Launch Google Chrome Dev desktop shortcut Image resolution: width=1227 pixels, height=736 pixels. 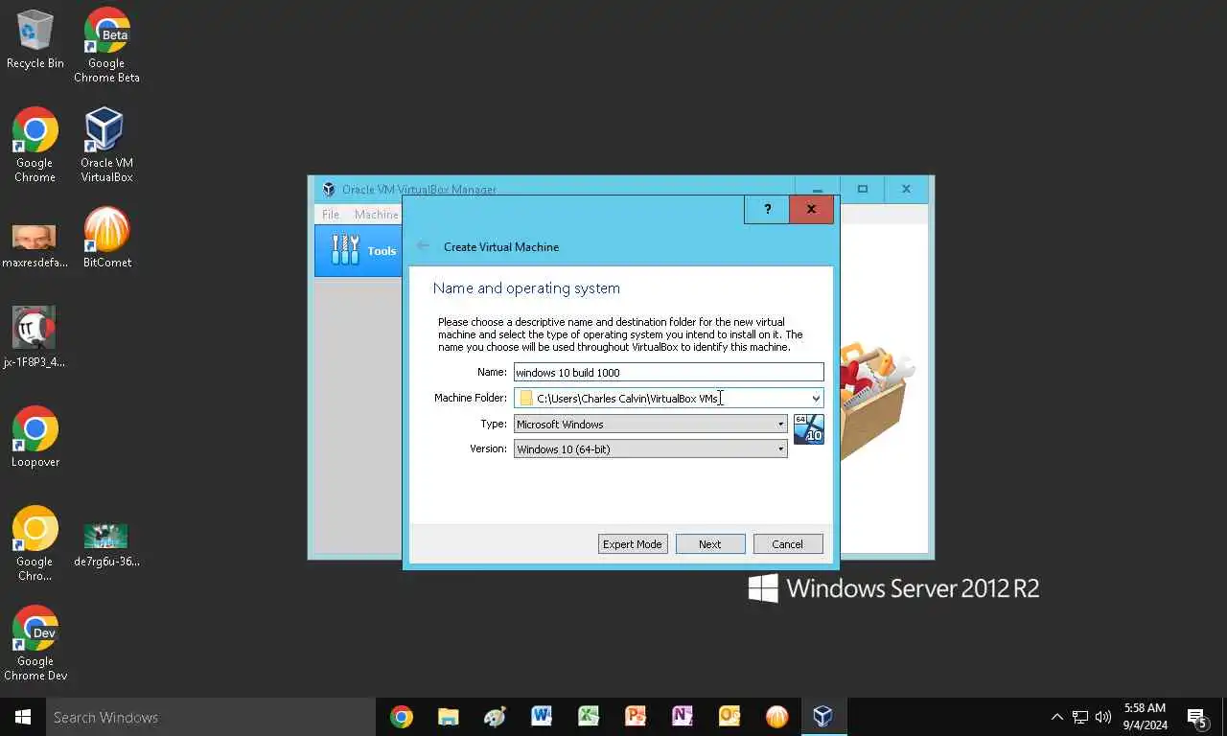coord(35,643)
